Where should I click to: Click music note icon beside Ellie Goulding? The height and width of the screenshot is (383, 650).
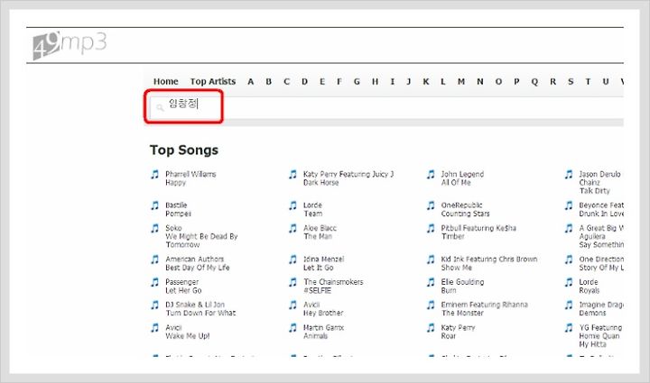click(431, 282)
